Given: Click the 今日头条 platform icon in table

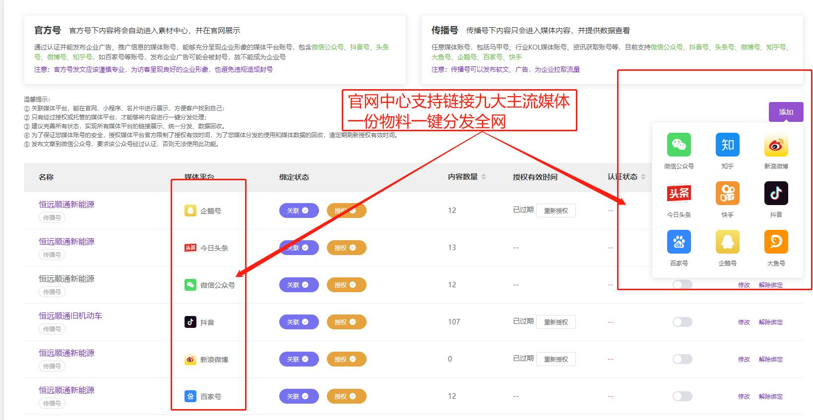Looking at the screenshot, I should coord(190,248).
